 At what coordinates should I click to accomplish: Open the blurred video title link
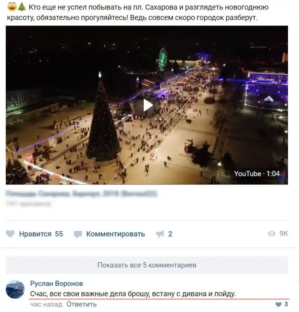(x=81, y=194)
